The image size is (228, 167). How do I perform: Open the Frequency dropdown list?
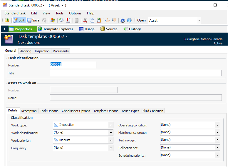pos(111,148)
